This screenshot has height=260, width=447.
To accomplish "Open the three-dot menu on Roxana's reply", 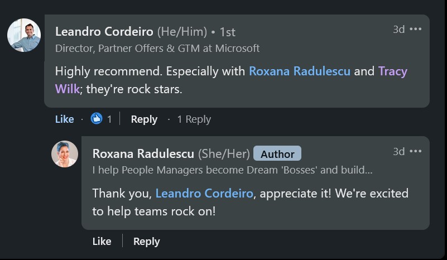I will coord(416,152).
